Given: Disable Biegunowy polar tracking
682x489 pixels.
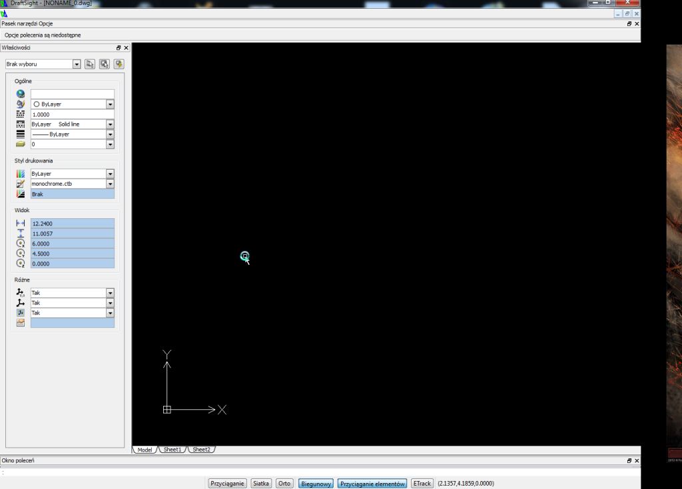Looking at the screenshot, I should click(316, 484).
